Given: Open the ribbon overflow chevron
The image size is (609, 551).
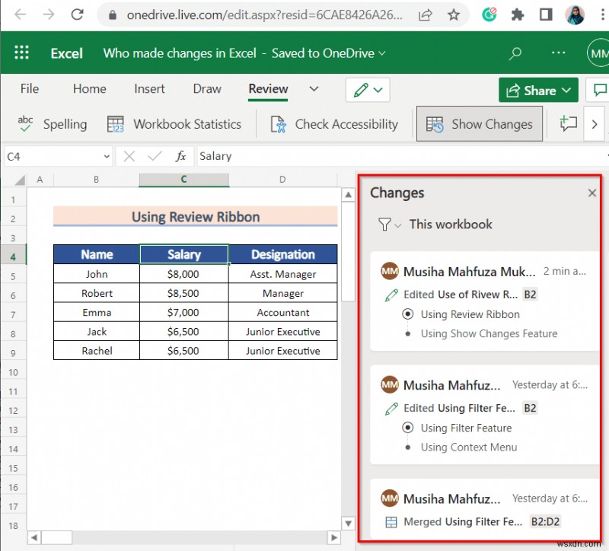Looking at the screenshot, I should pos(593,124).
